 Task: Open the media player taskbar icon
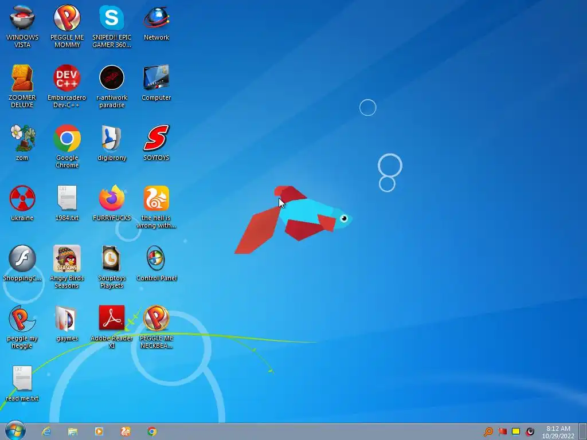(x=99, y=431)
